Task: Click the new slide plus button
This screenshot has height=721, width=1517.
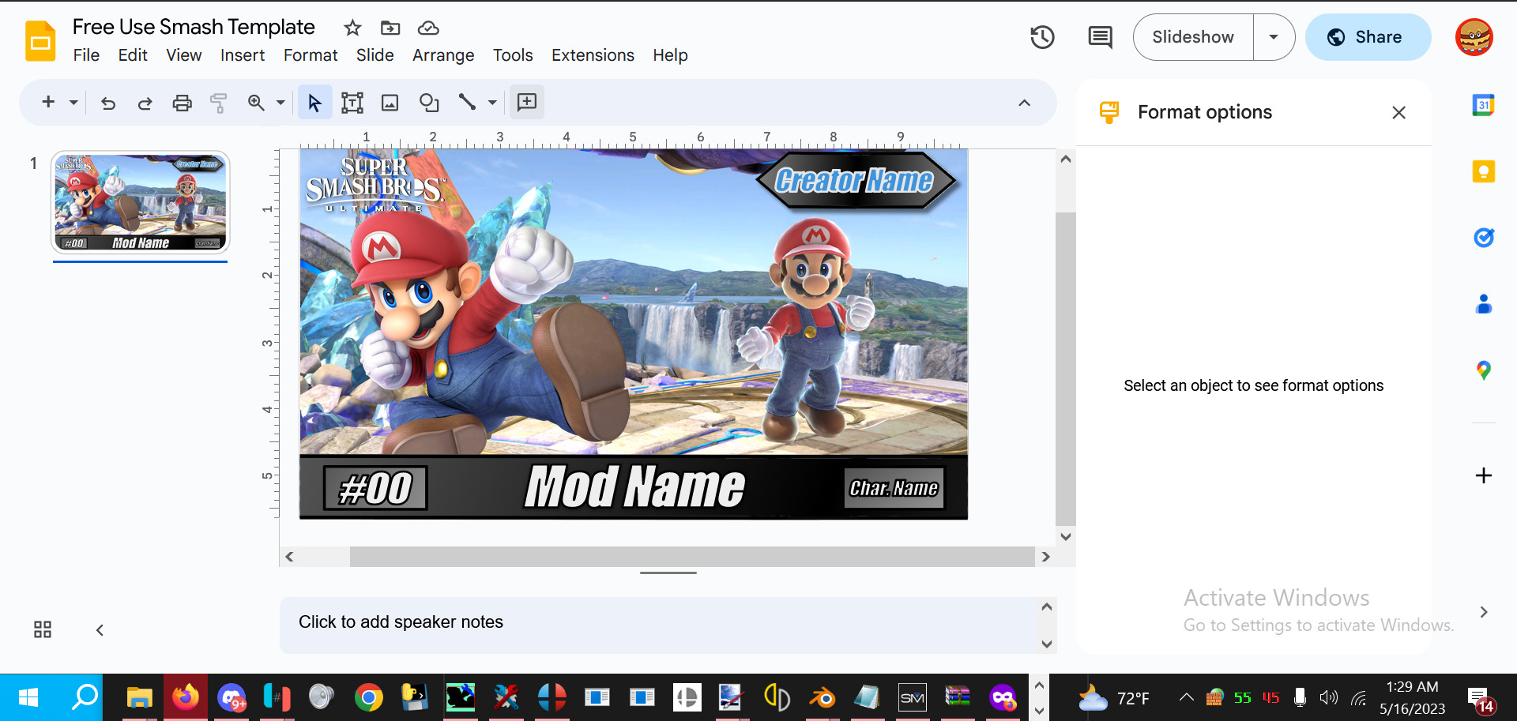Action: pyautogui.click(x=48, y=102)
